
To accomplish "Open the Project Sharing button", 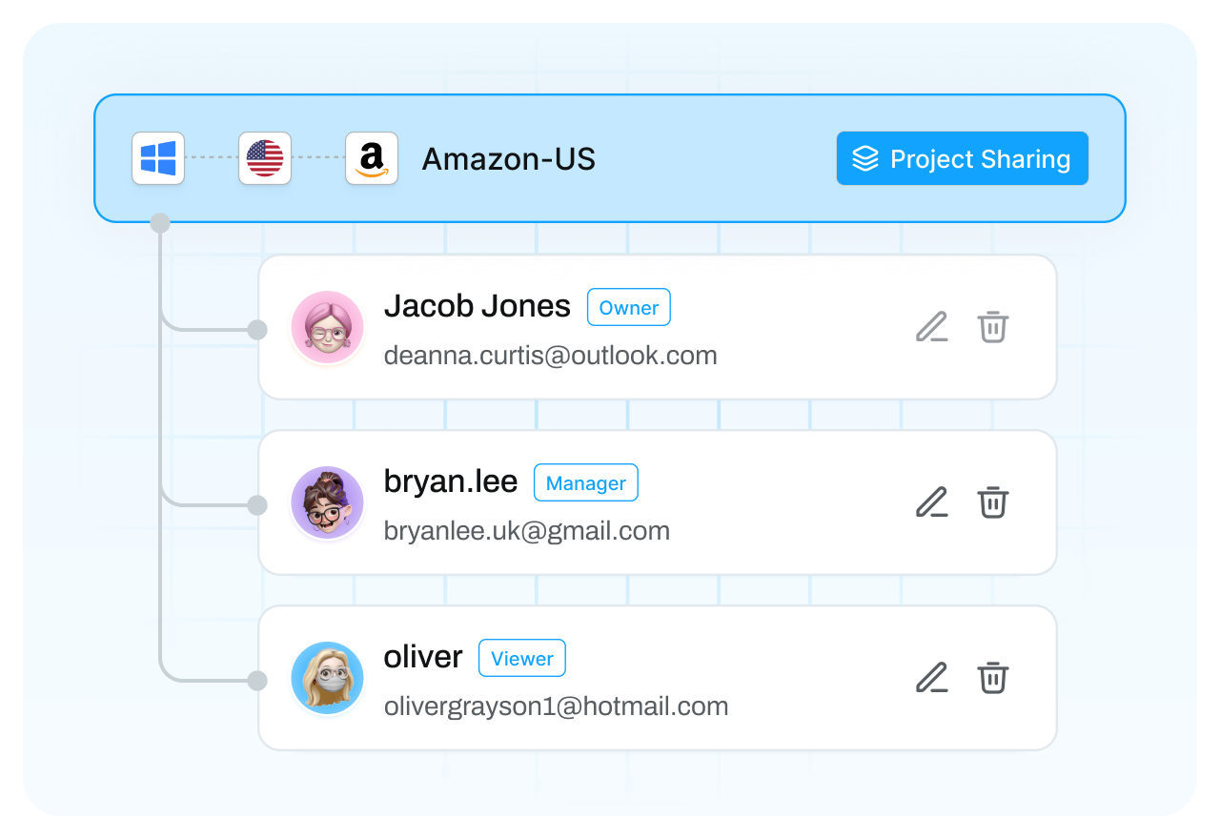I will (x=962, y=158).
